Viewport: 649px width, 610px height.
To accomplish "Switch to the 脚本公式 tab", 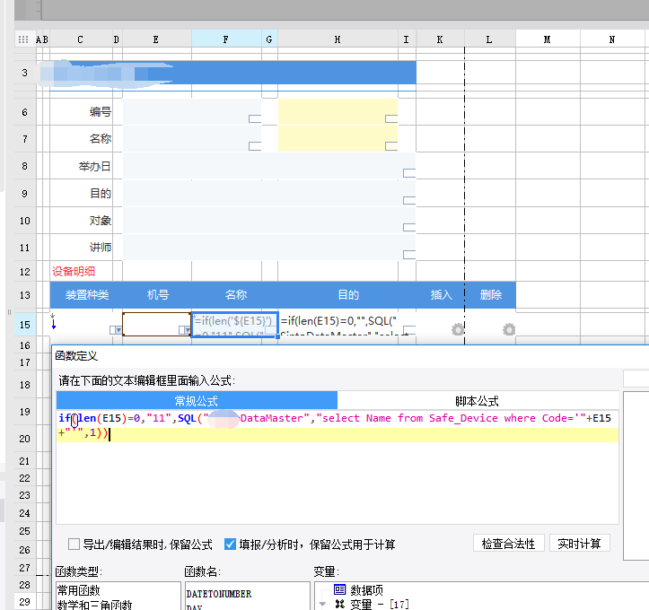I will (x=478, y=401).
